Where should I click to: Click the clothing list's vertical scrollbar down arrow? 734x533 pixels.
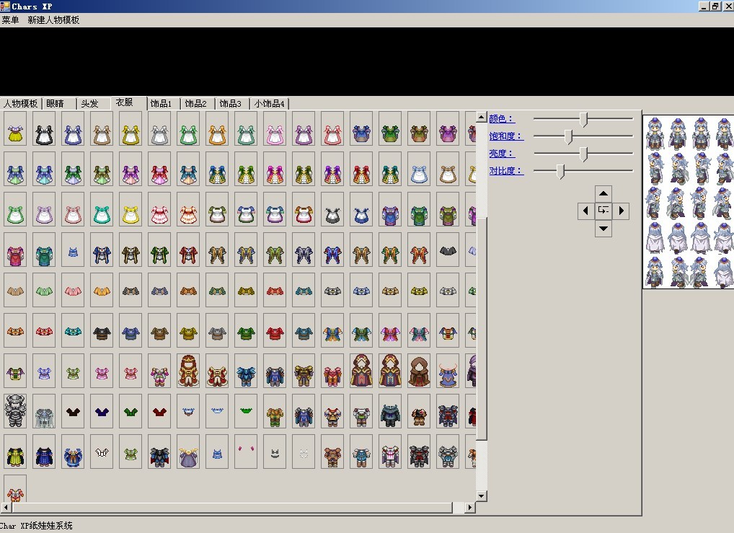point(481,496)
